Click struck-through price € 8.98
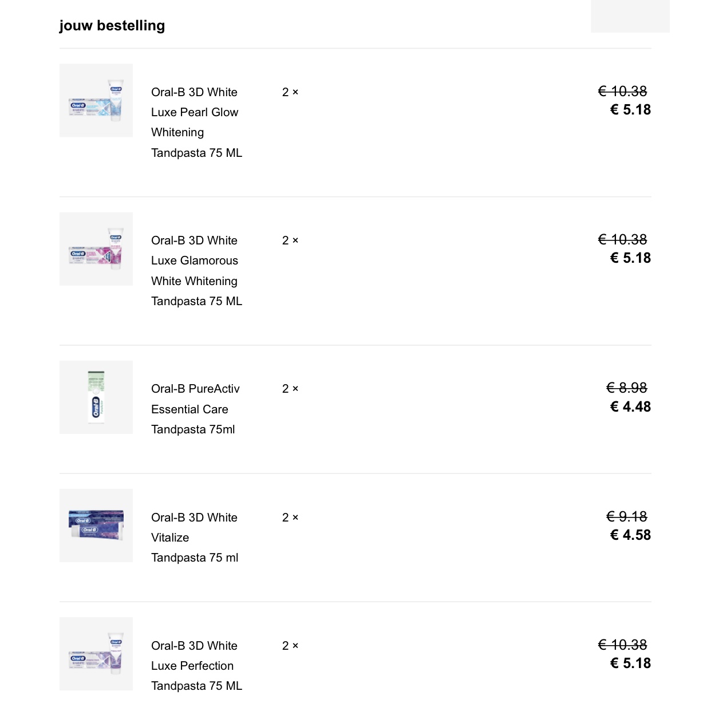 coord(627,388)
